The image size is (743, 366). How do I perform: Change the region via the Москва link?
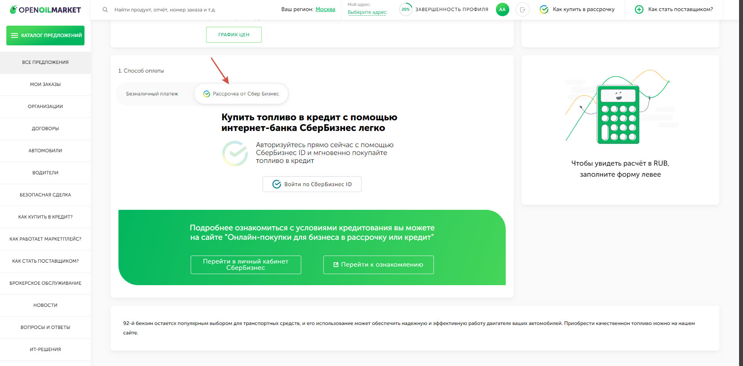[325, 9]
